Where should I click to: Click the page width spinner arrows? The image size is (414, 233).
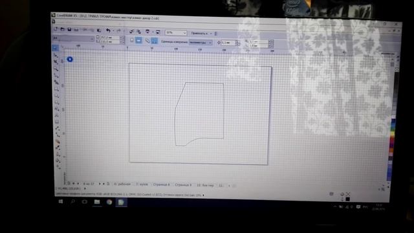pos(122,38)
